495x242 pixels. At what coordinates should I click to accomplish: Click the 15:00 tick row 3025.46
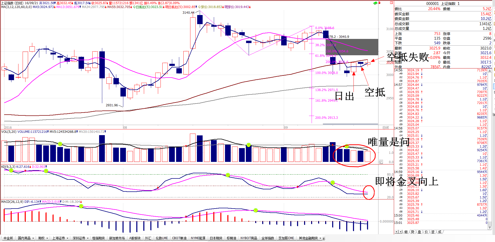pos(441,216)
